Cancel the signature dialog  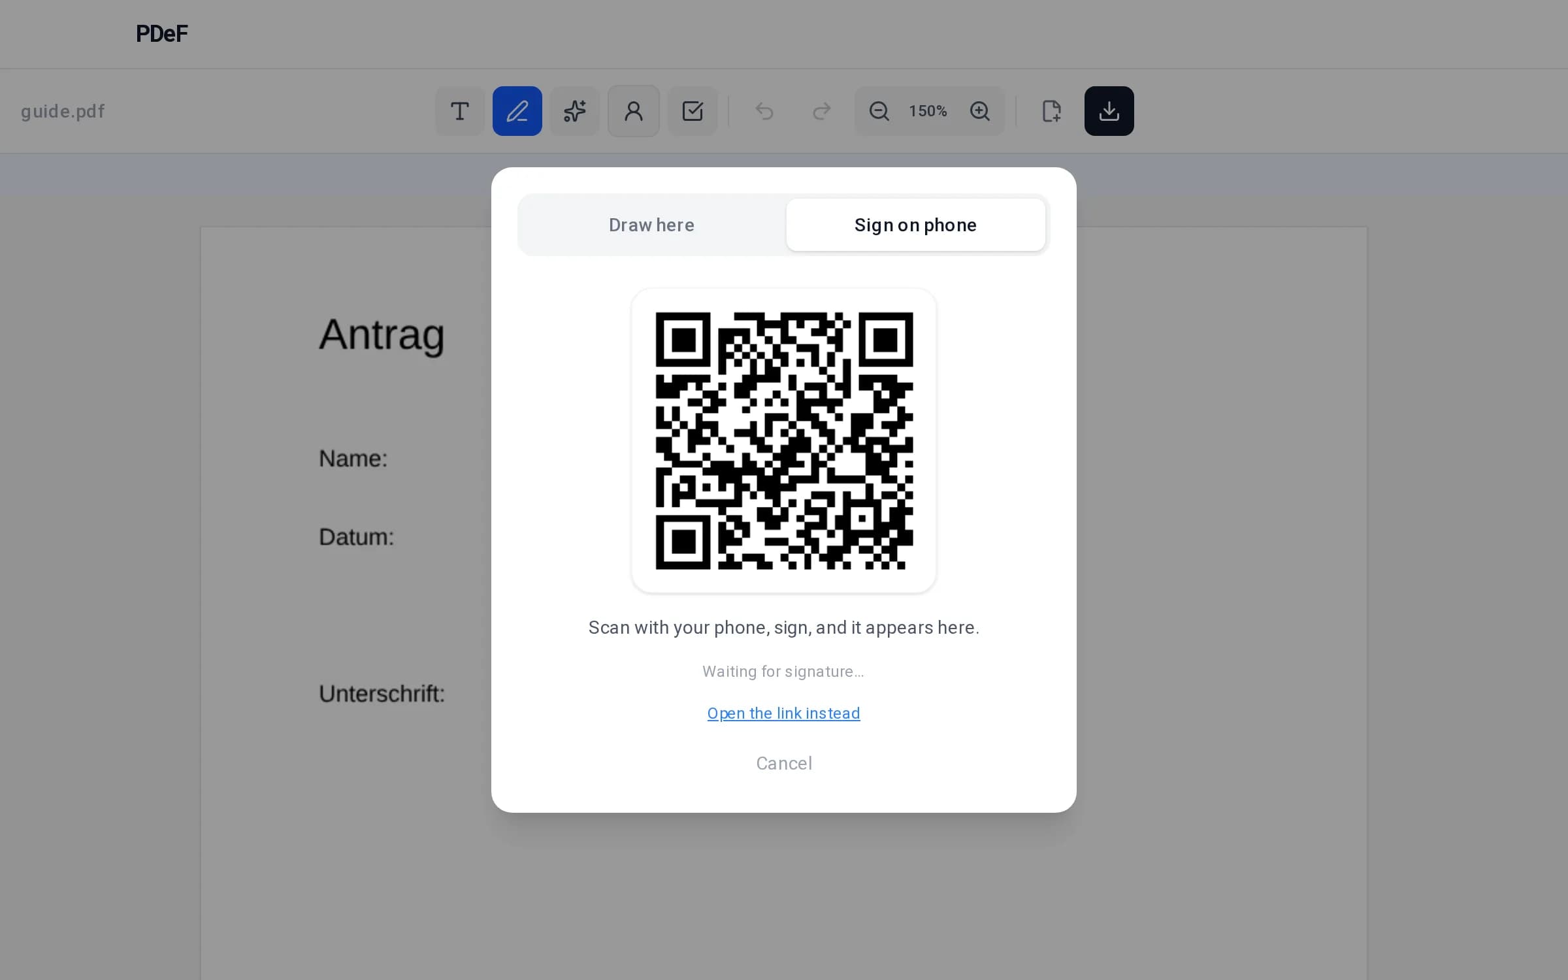tap(784, 763)
